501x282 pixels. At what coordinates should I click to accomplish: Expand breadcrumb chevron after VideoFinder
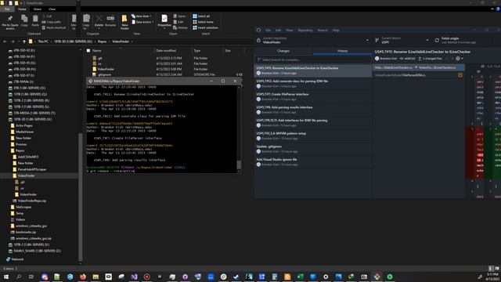point(132,42)
